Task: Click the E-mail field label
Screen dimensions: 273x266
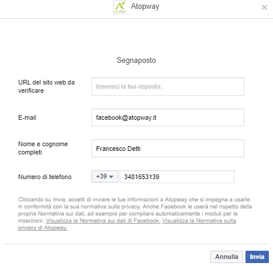Action: (x=27, y=117)
